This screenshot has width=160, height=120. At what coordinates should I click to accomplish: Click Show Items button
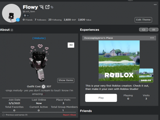(x=66, y=80)
